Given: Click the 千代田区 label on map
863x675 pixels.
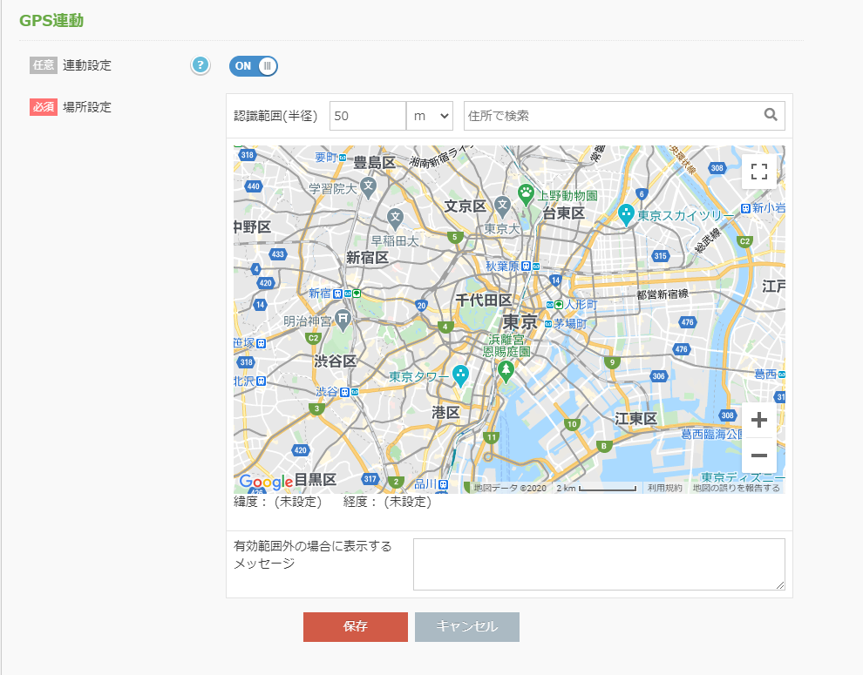Looking at the screenshot, I should point(484,300).
